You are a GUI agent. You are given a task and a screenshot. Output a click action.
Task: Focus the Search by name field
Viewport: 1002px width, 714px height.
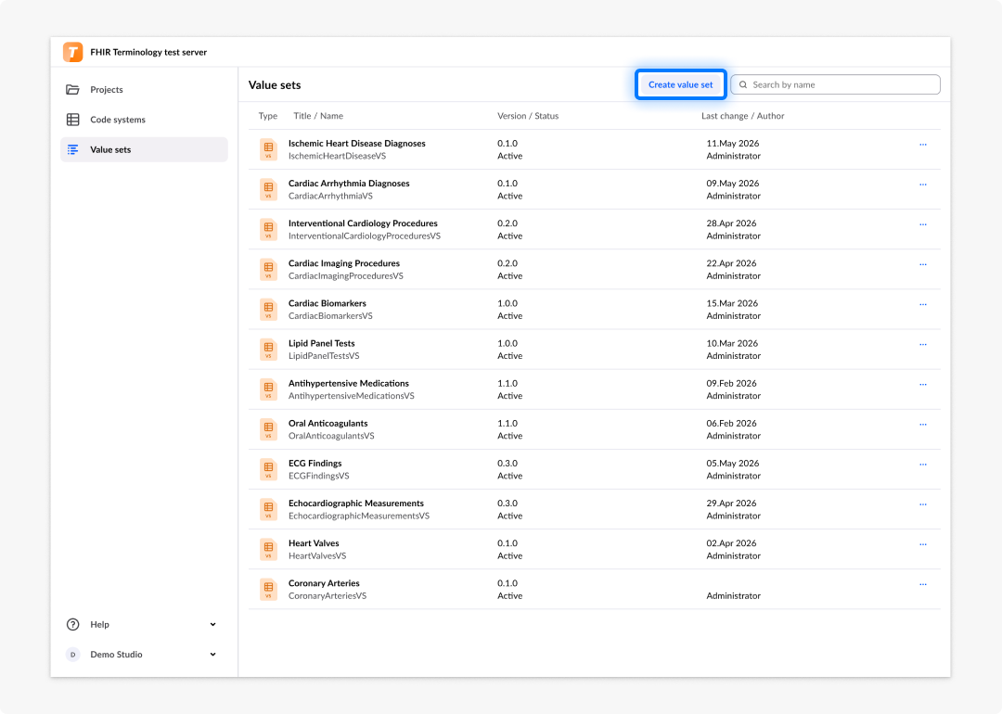coord(835,84)
